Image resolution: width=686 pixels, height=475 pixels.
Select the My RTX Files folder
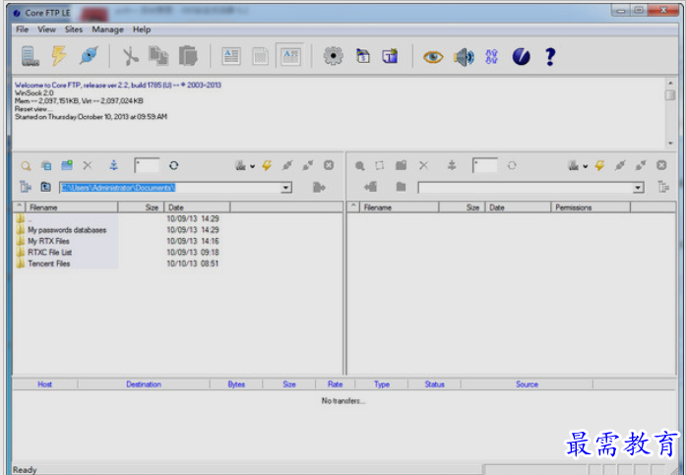pyautogui.click(x=48, y=241)
